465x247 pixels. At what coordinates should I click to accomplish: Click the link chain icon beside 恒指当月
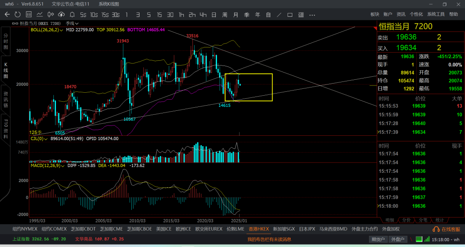coord(15,23)
